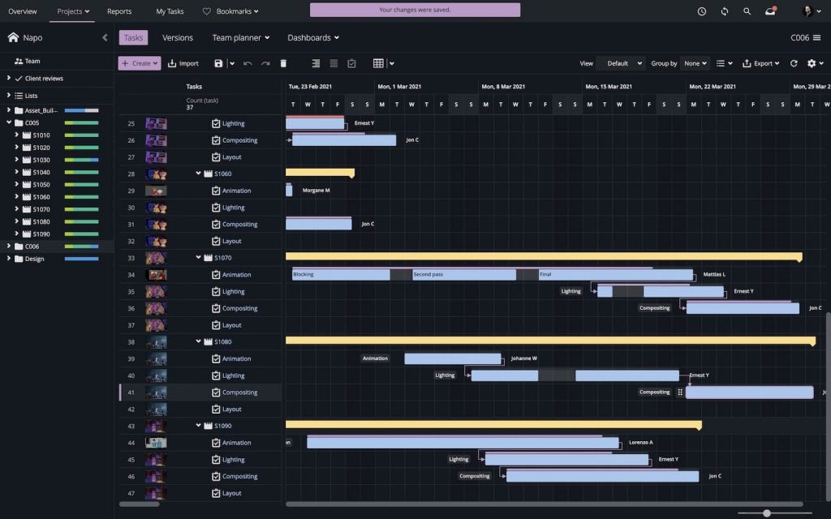Screen dimensions: 831x519
Task: Open the Group by None dropdown
Action: 695,63
